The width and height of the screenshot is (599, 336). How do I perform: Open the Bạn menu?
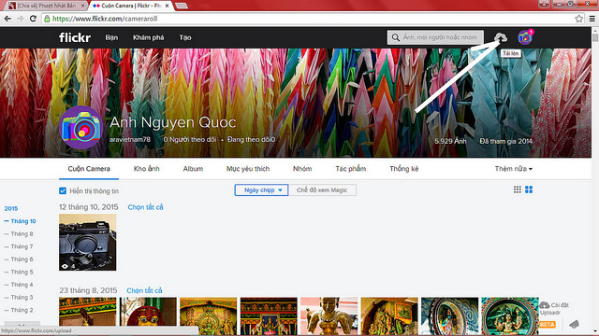click(111, 37)
